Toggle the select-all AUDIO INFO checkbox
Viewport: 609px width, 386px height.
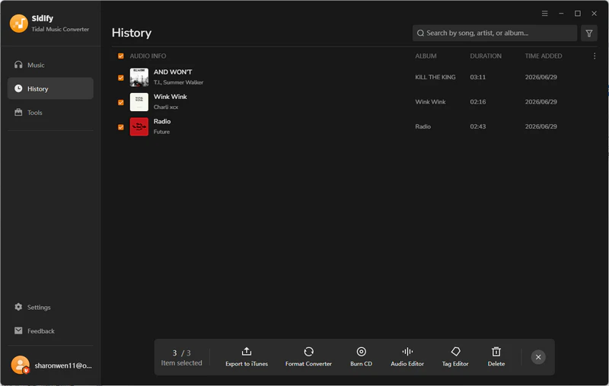(121, 56)
